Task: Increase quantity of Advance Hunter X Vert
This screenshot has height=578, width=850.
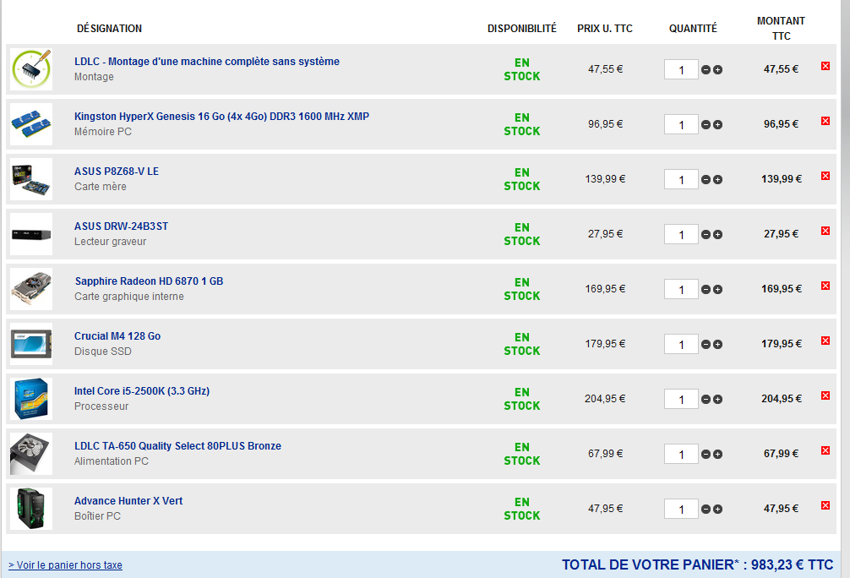Action: pos(717,510)
